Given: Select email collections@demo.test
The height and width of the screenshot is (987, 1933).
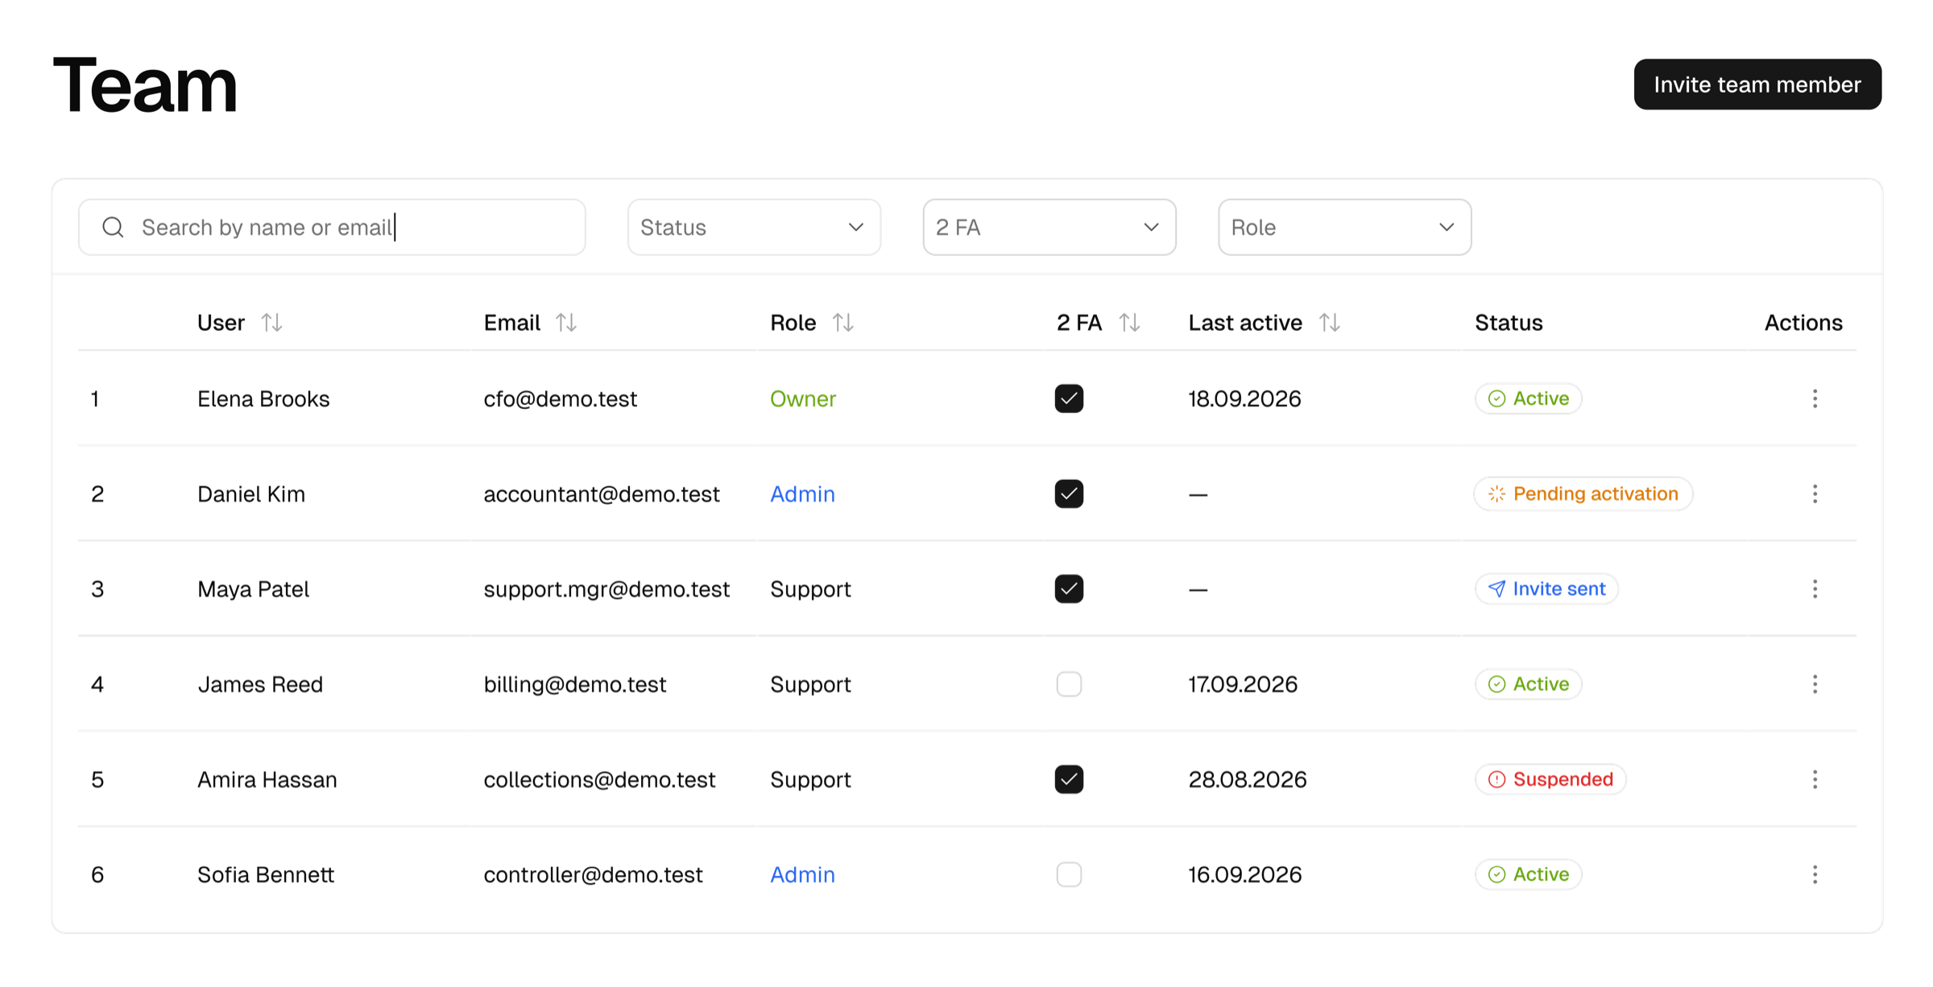Looking at the screenshot, I should pos(599,779).
